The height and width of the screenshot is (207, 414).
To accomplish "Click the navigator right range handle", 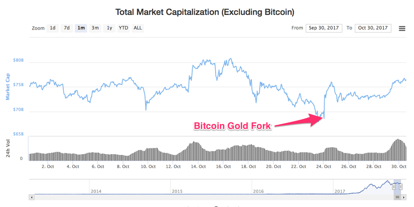I will coord(401,187).
